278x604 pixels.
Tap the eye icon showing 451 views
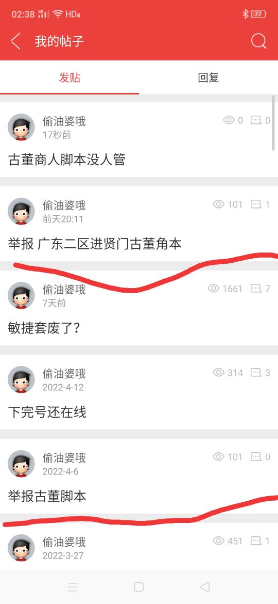pyautogui.click(x=218, y=541)
